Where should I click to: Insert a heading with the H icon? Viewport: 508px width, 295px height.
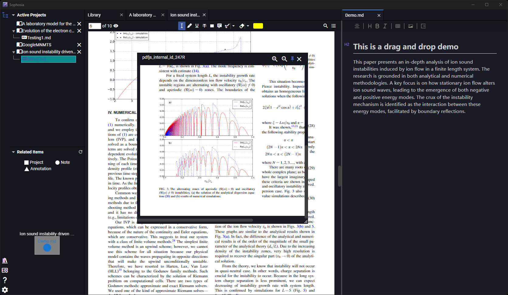[x=370, y=26]
